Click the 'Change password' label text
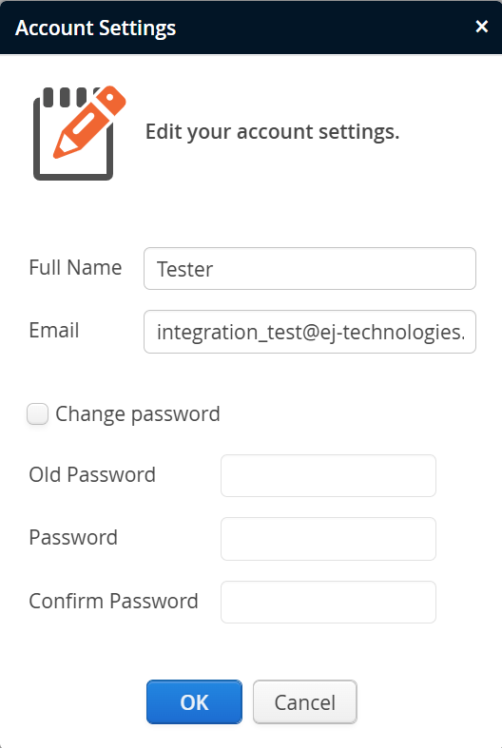This screenshot has height=748, width=502. (x=138, y=413)
